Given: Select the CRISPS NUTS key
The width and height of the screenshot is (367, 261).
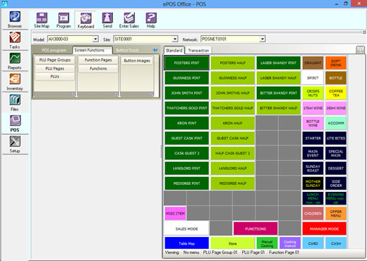Looking at the screenshot, I should pos(313,93).
